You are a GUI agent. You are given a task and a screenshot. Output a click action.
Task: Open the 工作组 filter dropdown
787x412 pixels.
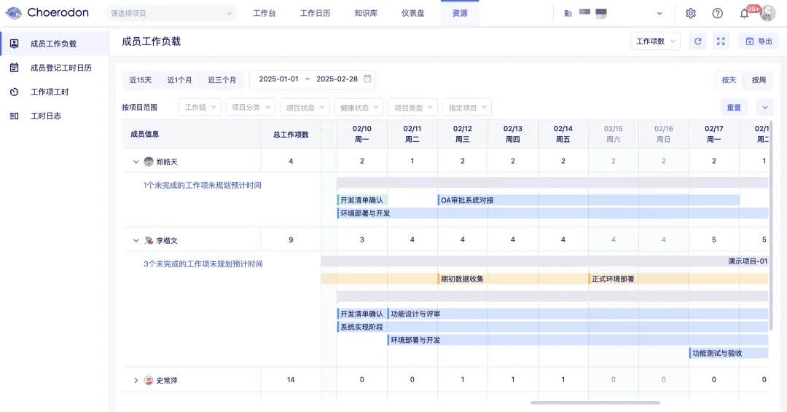pyautogui.click(x=200, y=107)
